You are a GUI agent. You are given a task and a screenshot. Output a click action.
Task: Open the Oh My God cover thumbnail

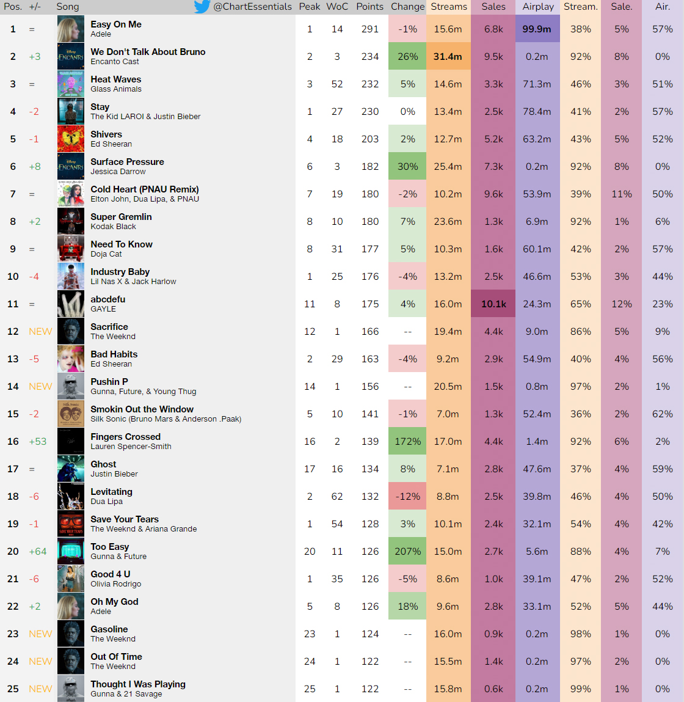(71, 606)
